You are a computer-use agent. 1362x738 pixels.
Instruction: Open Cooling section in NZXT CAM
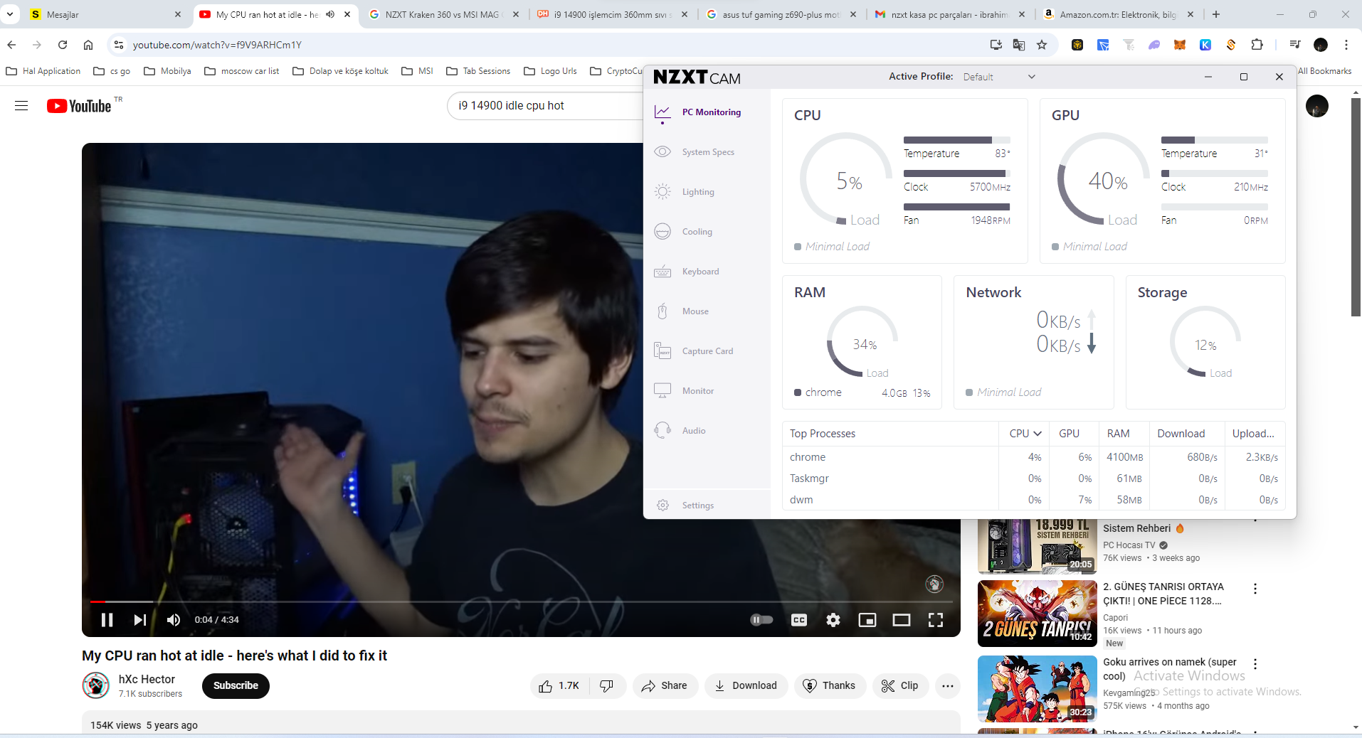pos(683,232)
